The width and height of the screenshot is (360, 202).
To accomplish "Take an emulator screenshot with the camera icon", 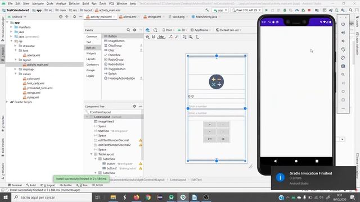I will pyautogui.click(x=343, y=66).
